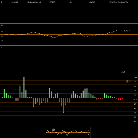138x138 pixels.
Task: Click the 30 level label on RSI axis
Action: point(2,41)
